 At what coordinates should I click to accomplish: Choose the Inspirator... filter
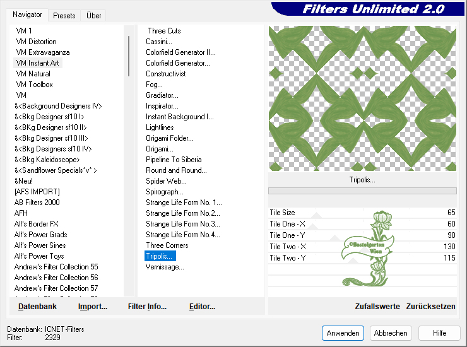pyautogui.click(x=162, y=106)
